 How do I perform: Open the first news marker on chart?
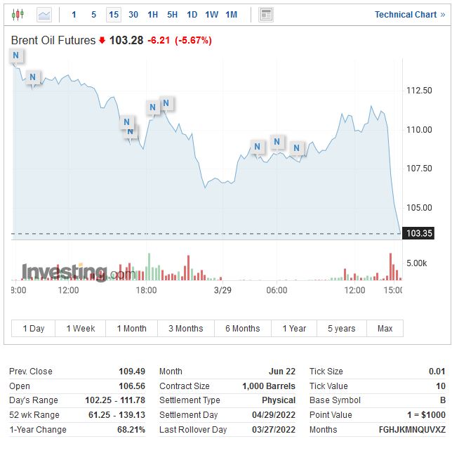pos(15,55)
